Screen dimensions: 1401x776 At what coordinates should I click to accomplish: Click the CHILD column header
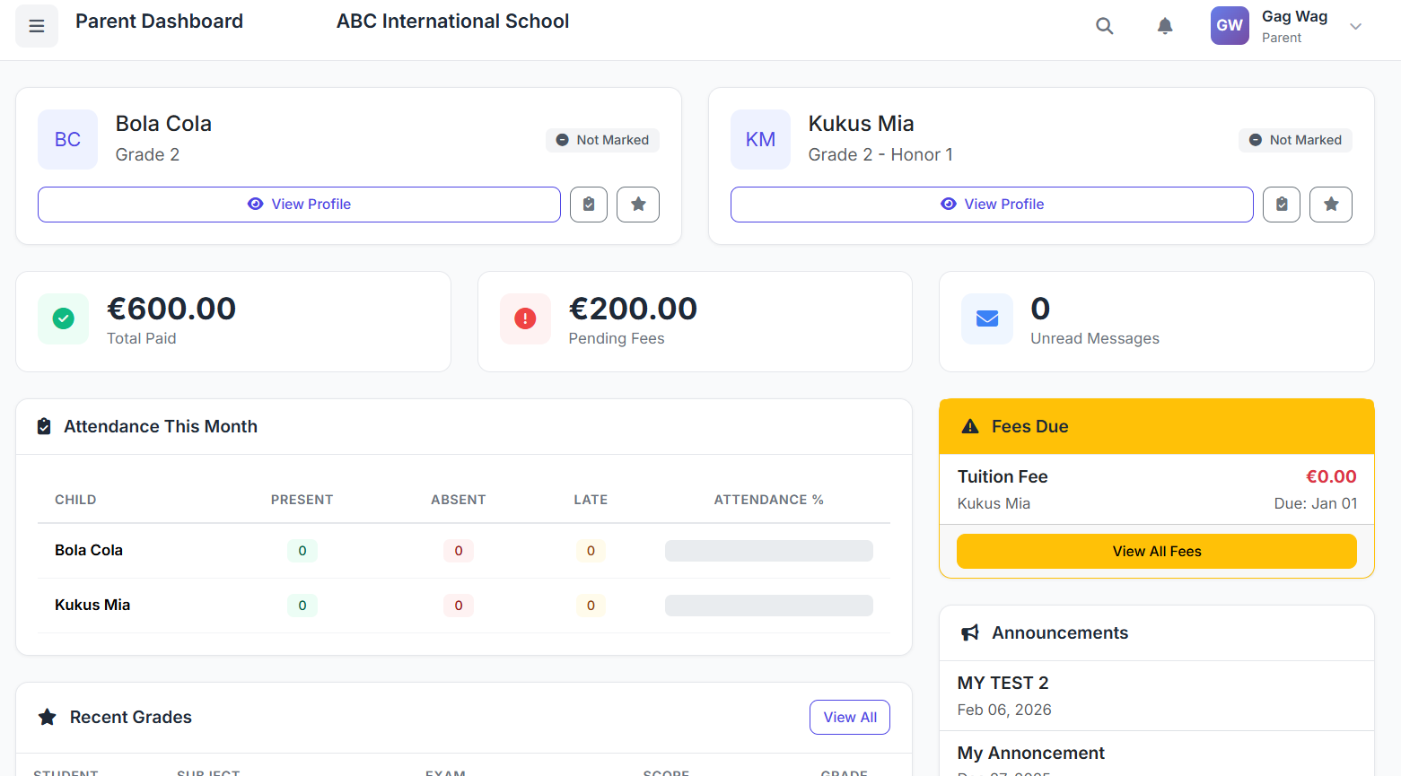pyautogui.click(x=75, y=500)
